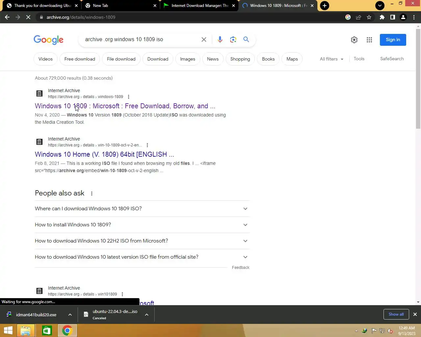The image size is (421, 337).
Task: Click the Sign in button
Action: click(x=393, y=40)
